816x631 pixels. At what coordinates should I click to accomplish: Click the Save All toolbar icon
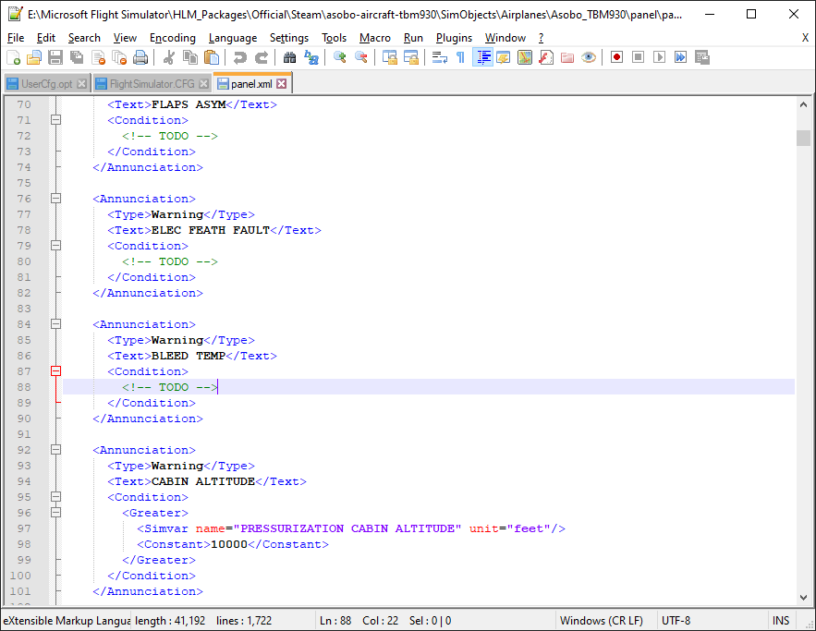point(77,57)
